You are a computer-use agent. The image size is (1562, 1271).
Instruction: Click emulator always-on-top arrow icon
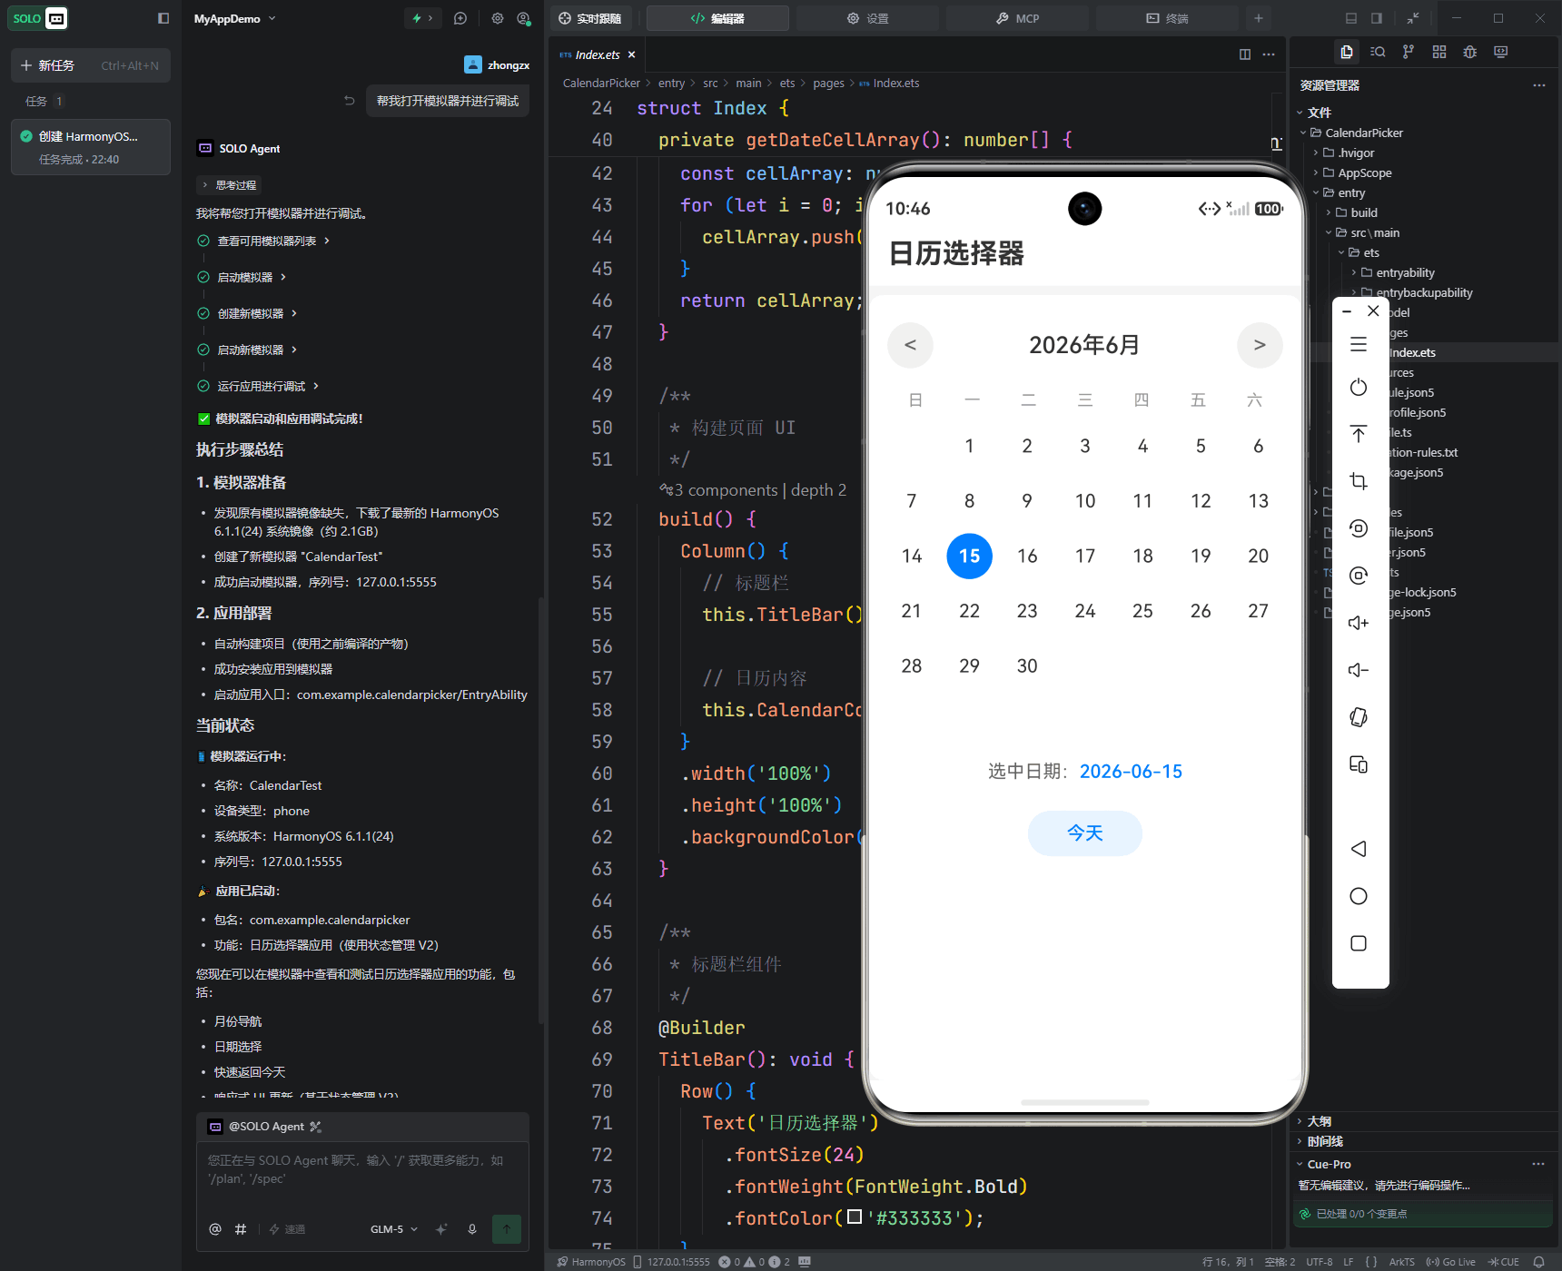point(1359,434)
